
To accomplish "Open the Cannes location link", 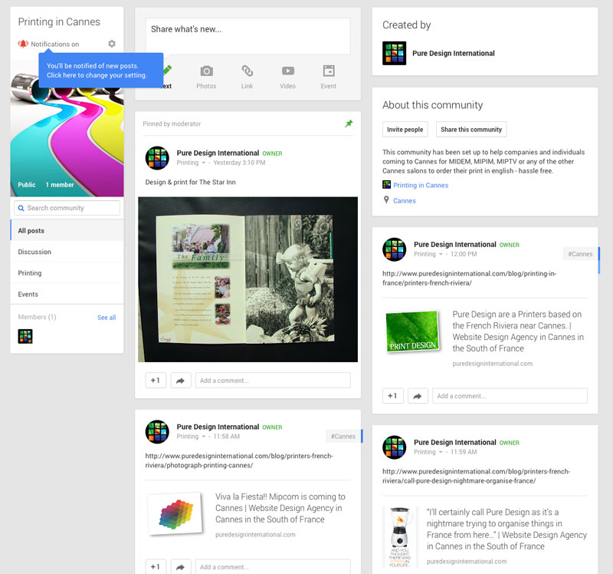I will click(x=405, y=201).
